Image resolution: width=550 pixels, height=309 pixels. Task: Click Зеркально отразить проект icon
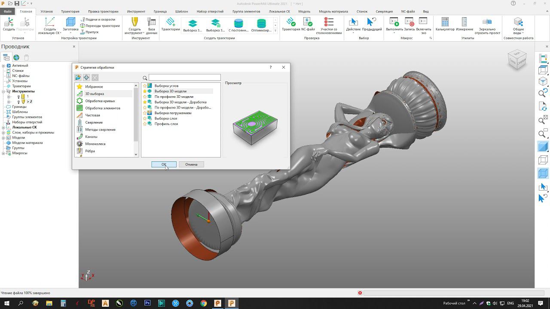(x=487, y=22)
